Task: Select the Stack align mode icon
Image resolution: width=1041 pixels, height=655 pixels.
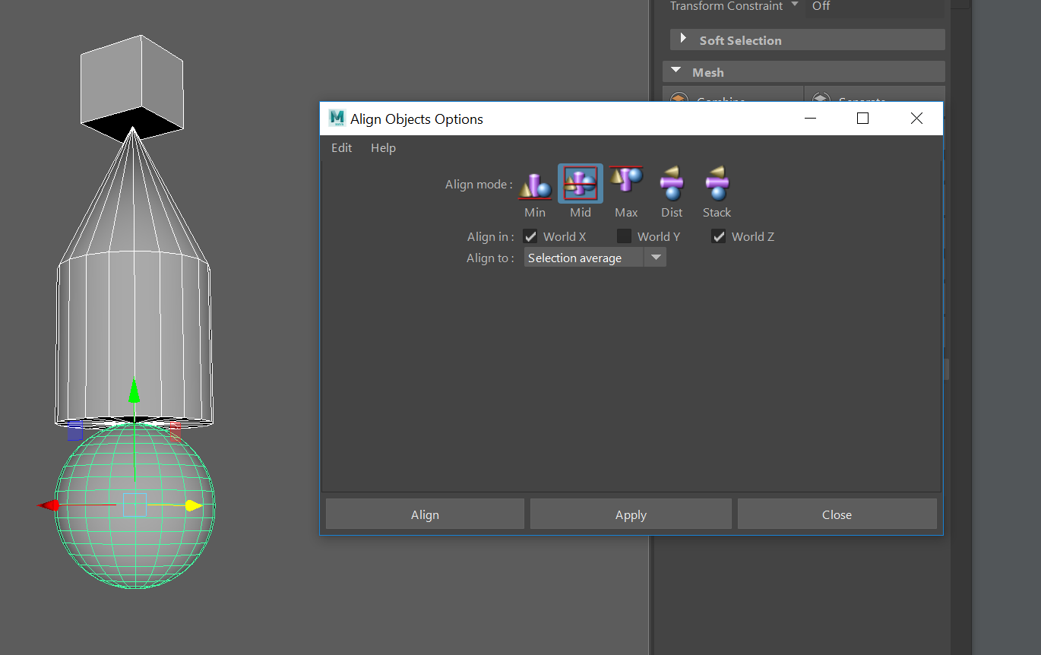Action: coord(717,184)
